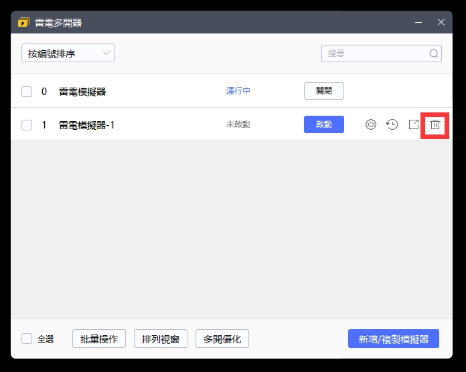Open settings gear for 雷電模擬器-1
466x372 pixels.
tap(370, 124)
